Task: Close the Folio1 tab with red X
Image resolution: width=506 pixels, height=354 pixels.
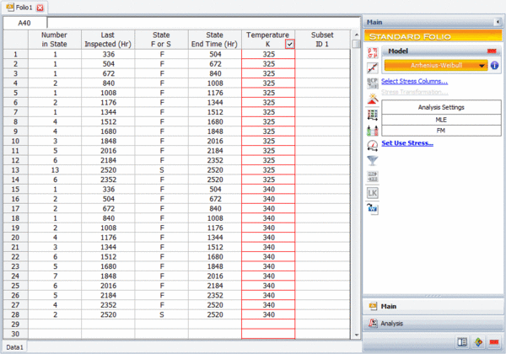Action: pos(40,8)
